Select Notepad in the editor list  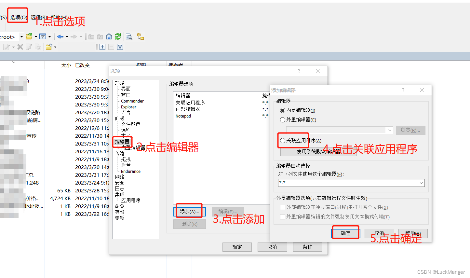183,116
